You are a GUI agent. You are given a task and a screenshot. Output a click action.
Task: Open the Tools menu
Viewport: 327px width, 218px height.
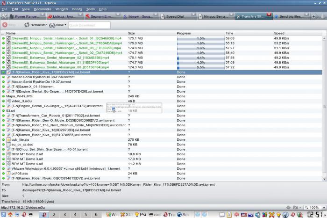(91, 9)
